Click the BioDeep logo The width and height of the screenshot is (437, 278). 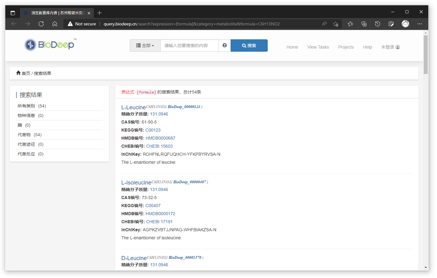point(50,45)
